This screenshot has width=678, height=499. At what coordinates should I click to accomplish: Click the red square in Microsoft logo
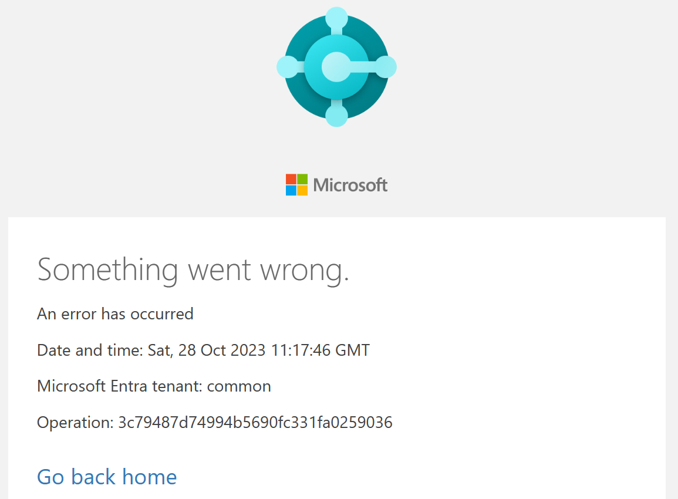(291, 178)
